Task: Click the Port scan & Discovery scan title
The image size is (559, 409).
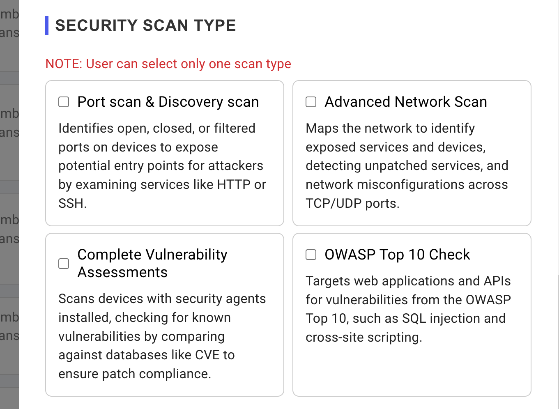Action: pos(168,101)
